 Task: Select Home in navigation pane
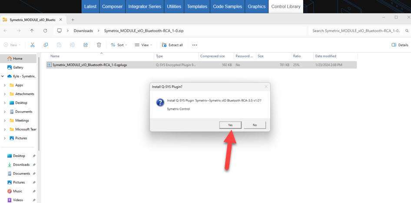[18, 59]
